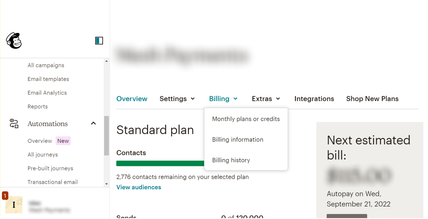Screen dimensions: 428x219
Task: Click the Mailchimp Freddie logo
Action: coord(14,40)
